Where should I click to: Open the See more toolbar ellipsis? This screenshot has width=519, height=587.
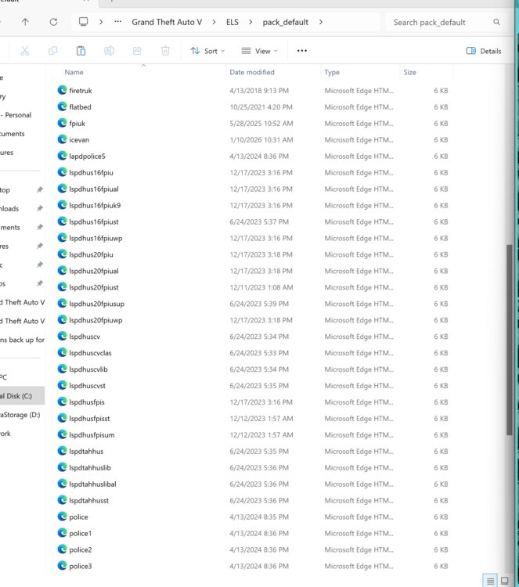pos(302,51)
